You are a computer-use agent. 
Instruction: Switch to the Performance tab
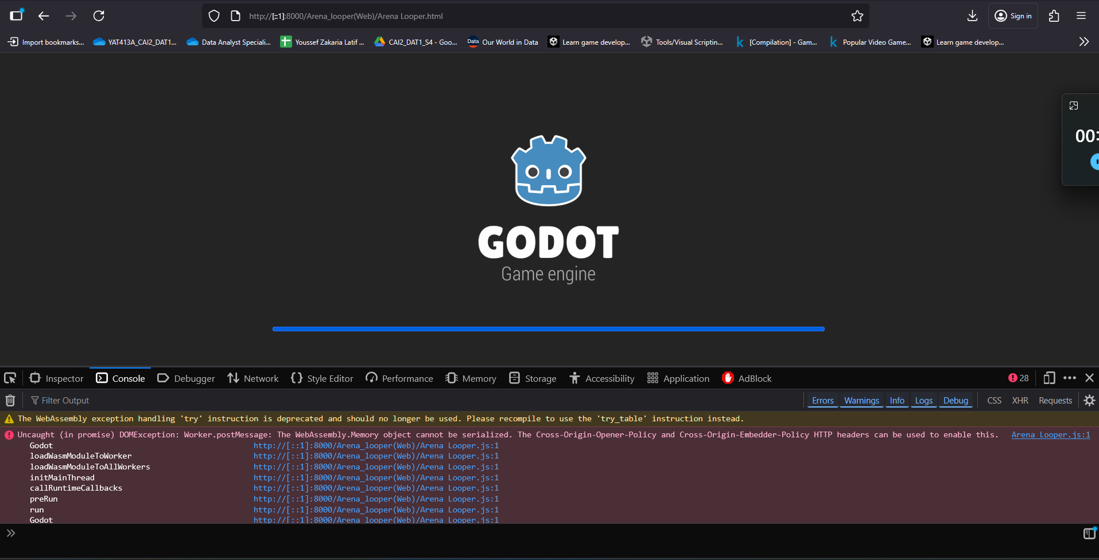click(x=399, y=378)
